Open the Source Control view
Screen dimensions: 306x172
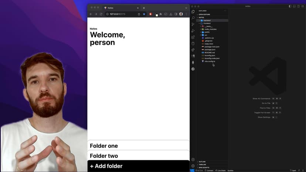[x=193, y=24]
